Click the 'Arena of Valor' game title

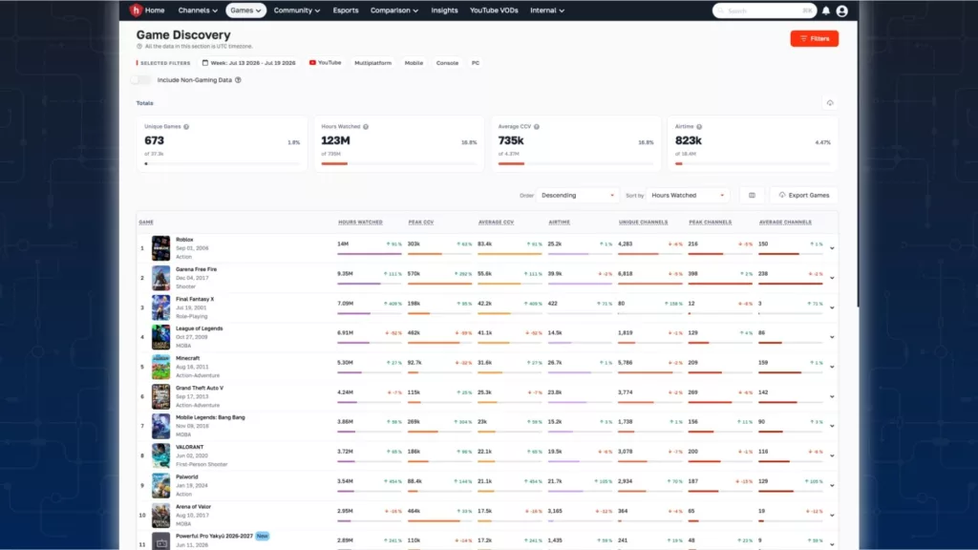click(193, 506)
